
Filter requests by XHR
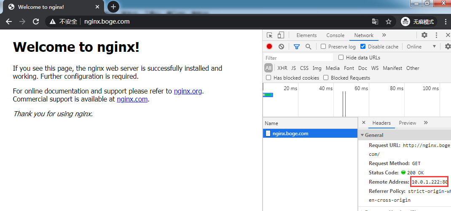(282, 68)
